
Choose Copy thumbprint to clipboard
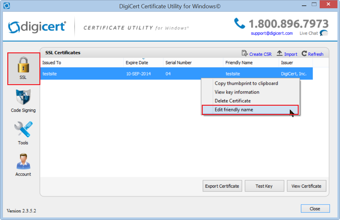click(x=246, y=83)
